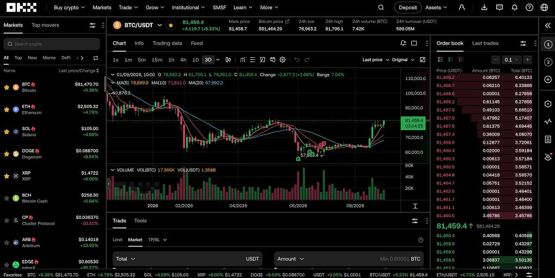Open the language globe icon
Screen dimensions: 555x278
(x=544, y=8)
